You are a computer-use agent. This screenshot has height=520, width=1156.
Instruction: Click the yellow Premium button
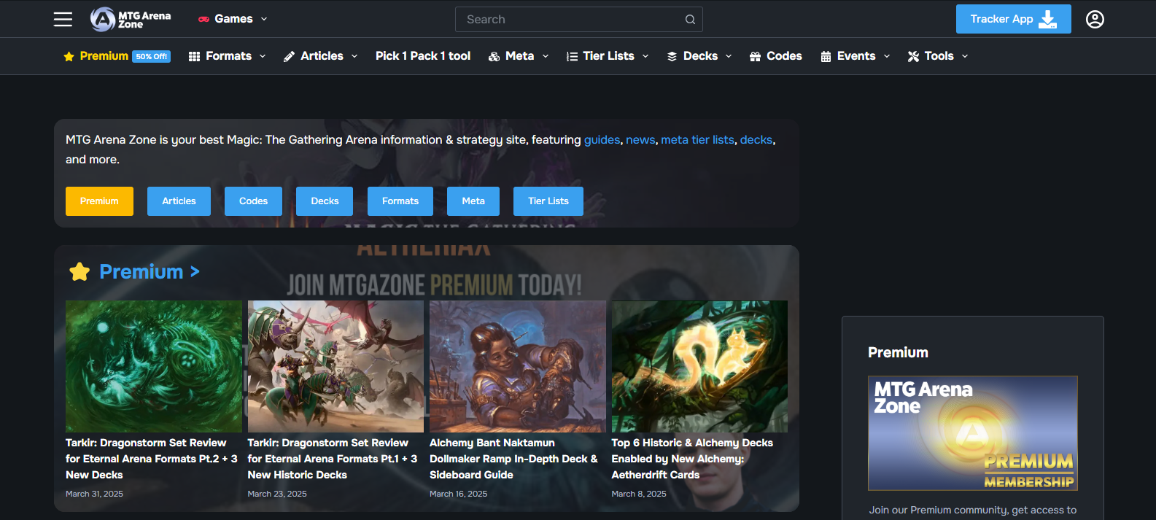pyautogui.click(x=99, y=201)
